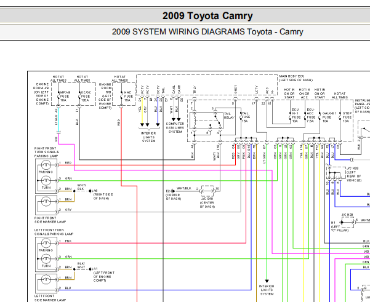Image resolution: width=370 pixels, height=302 pixels.
Task: Click the 'TAIL FUSE 15A' label
Action: pos(246,117)
